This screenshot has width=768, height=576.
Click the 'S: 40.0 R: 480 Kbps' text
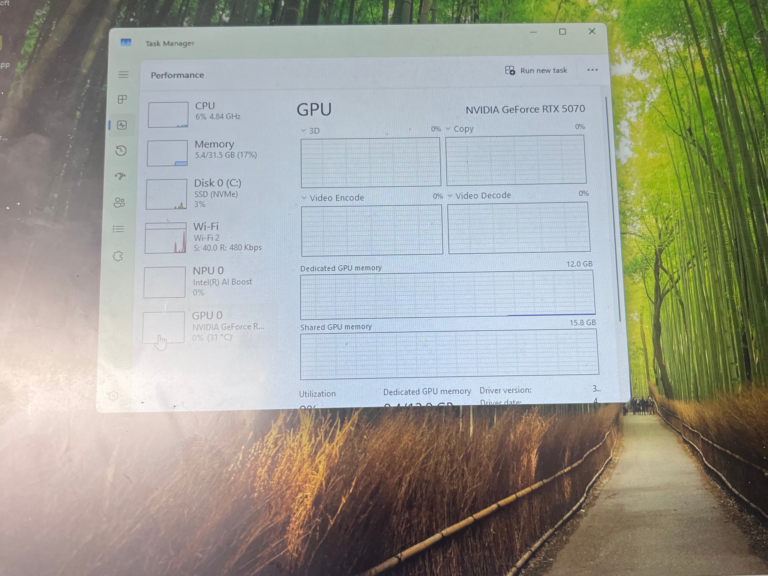[228, 247]
